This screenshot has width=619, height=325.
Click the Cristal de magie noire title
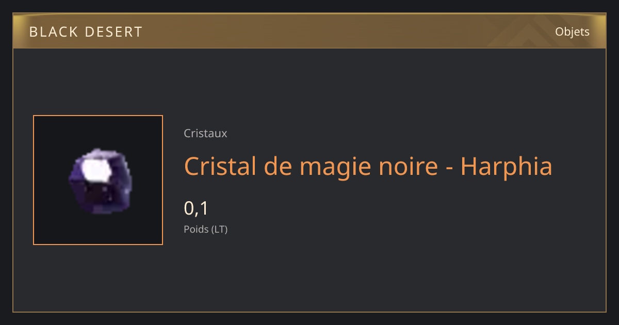click(368, 166)
